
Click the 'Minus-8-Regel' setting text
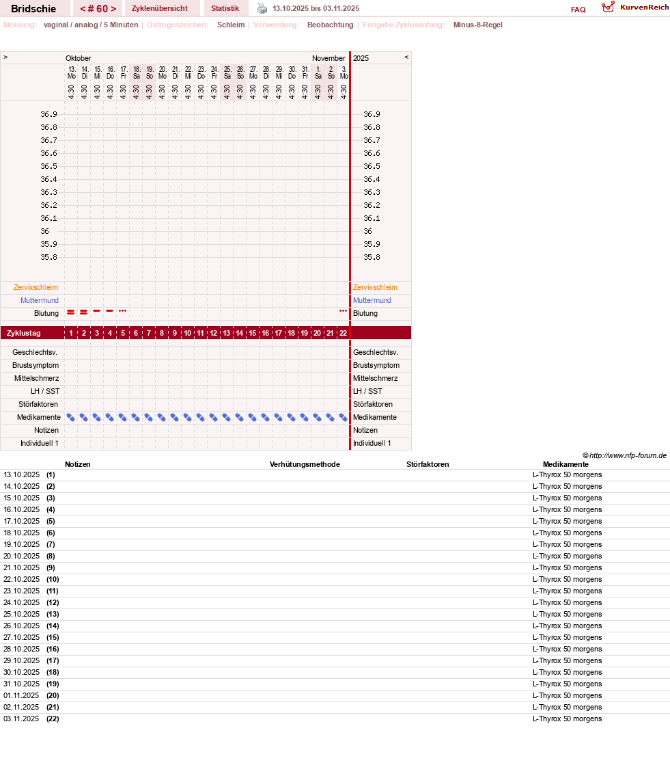[477, 25]
